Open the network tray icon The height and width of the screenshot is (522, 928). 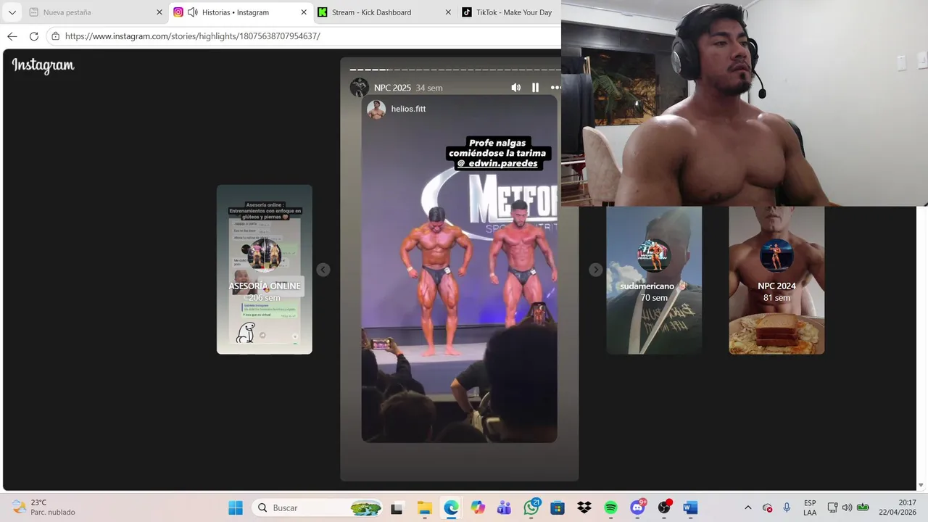coord(832,507)
